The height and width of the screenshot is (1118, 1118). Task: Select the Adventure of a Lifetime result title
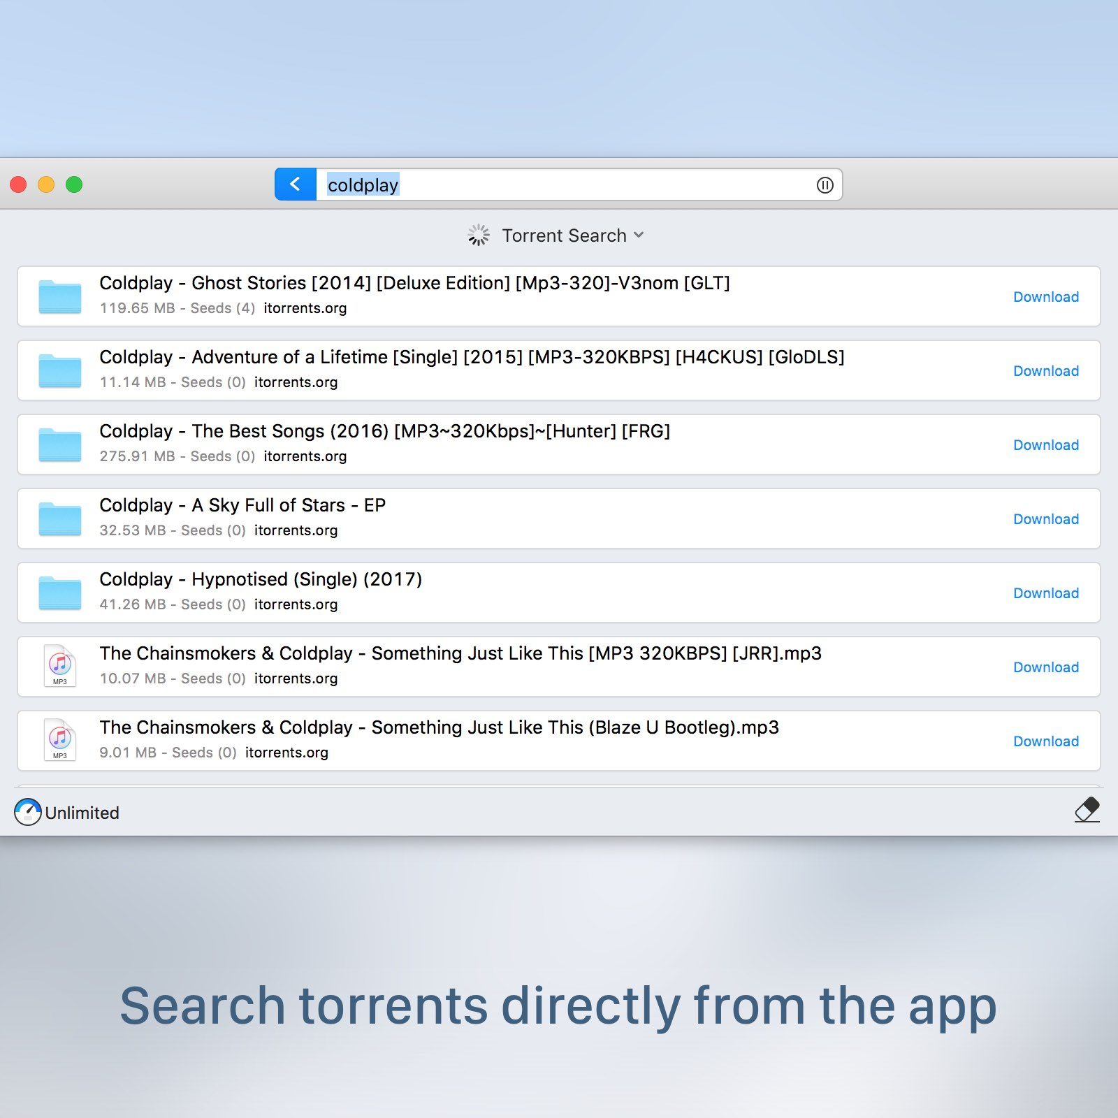coord(472,357)
